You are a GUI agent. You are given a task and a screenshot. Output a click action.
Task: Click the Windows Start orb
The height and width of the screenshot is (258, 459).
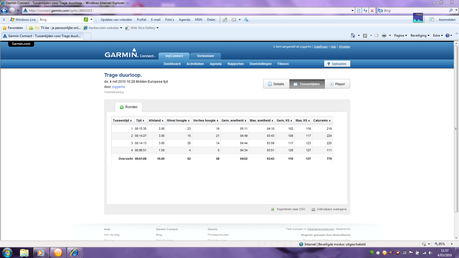click(7, 253)
